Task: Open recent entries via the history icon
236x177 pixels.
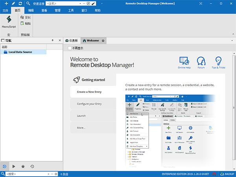Action: (x=32, y=166)
